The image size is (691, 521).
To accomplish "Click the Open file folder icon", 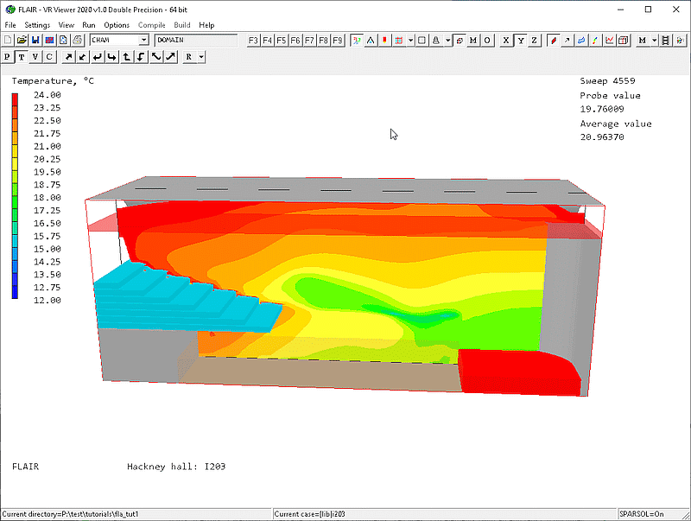I will [x=22, y=40].
